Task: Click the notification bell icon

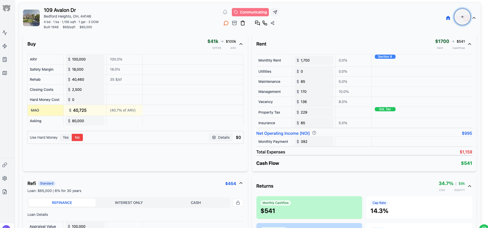Action: tap(225, 12)
